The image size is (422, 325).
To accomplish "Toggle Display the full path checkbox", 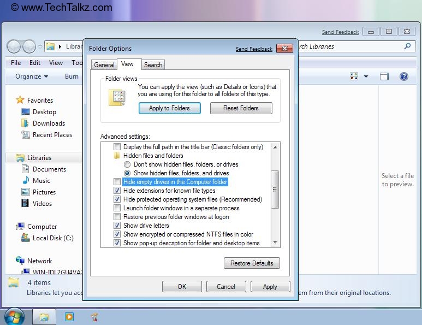I will [117, 147].
